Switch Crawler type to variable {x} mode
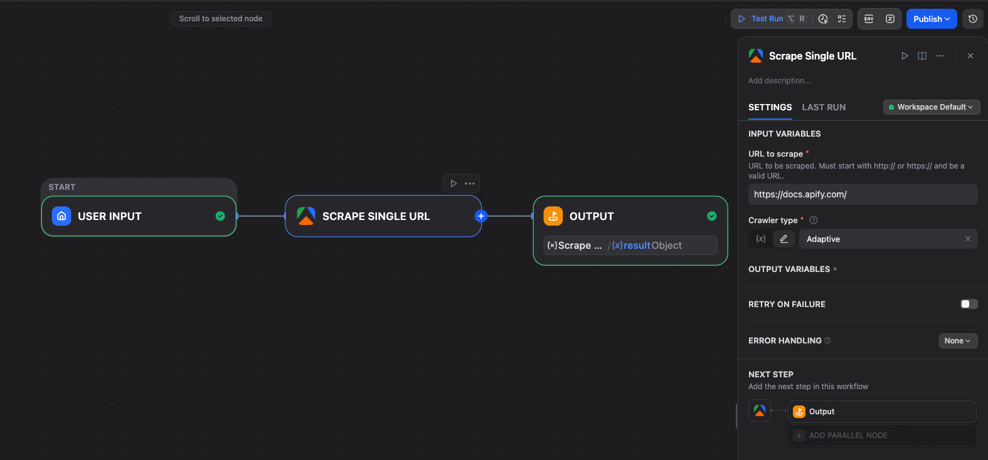 tap(761, 239)
